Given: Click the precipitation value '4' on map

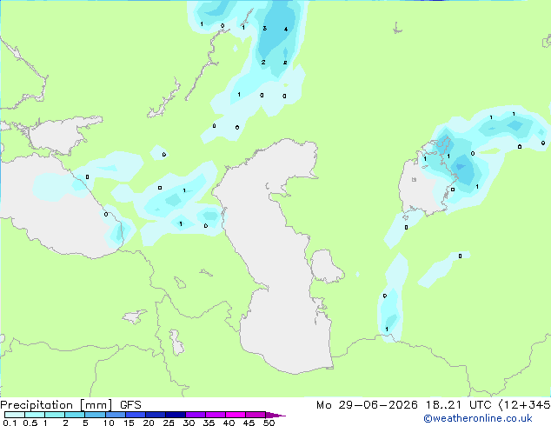Looking at the screenshot, I should [286, 30].
